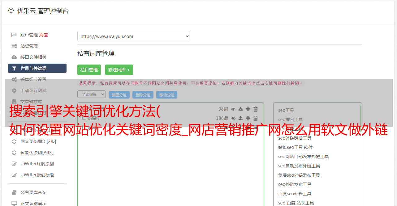Click the 删除分组 button
Viewport: 397px width, 206px height.
click(143, 95)
